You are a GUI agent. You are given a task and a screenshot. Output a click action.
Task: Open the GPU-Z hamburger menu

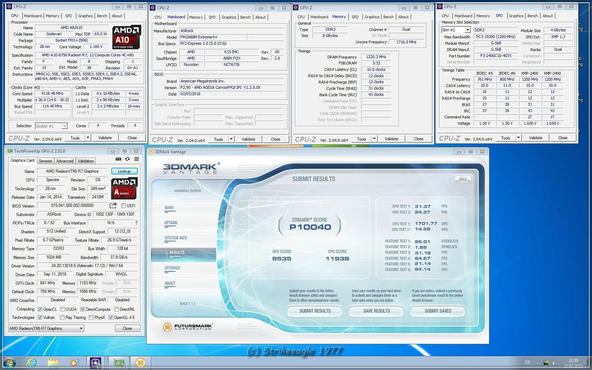136,159
